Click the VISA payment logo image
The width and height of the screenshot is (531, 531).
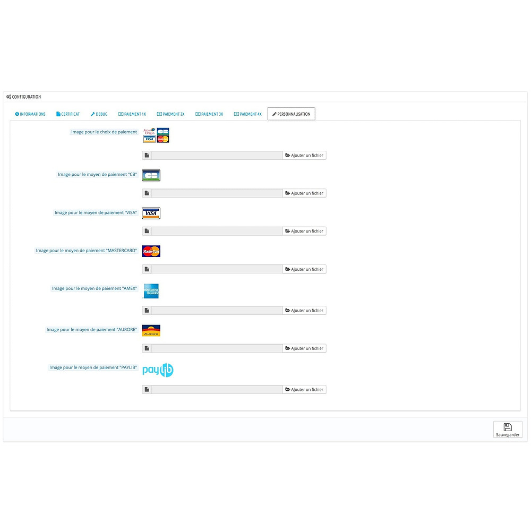pyautogui.click(x=151, y=213)
